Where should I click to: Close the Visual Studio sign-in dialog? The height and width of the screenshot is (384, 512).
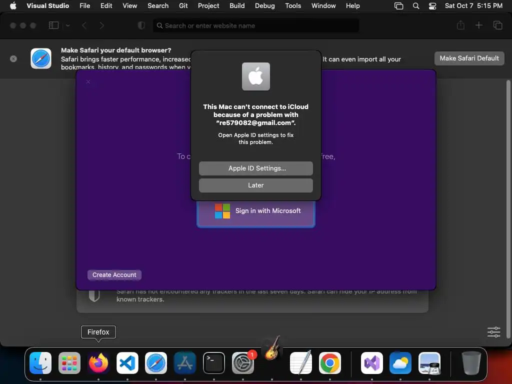(88, 81)
